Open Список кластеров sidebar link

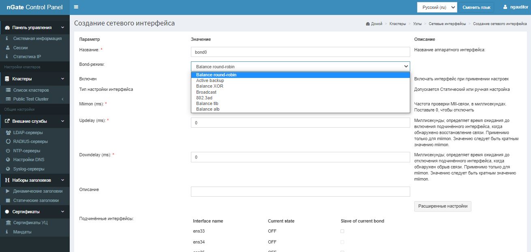31,90
